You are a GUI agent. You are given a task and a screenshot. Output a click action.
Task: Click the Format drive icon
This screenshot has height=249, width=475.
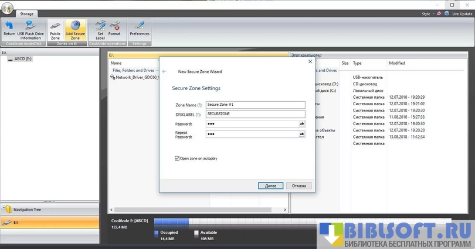point(114,28)
